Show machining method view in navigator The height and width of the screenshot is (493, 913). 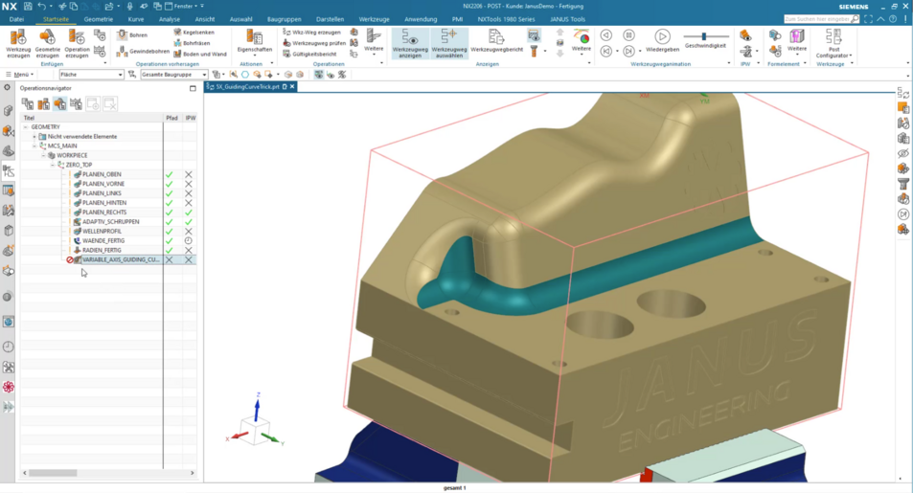(x=77, y=103)
